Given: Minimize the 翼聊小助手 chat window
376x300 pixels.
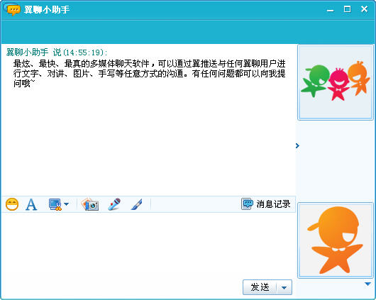Looking at the screenshot, I should (330, 10).
